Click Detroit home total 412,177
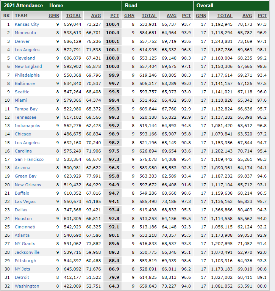Image resolution: width=275 pixels, height=291 pixels. coord(72,277)
